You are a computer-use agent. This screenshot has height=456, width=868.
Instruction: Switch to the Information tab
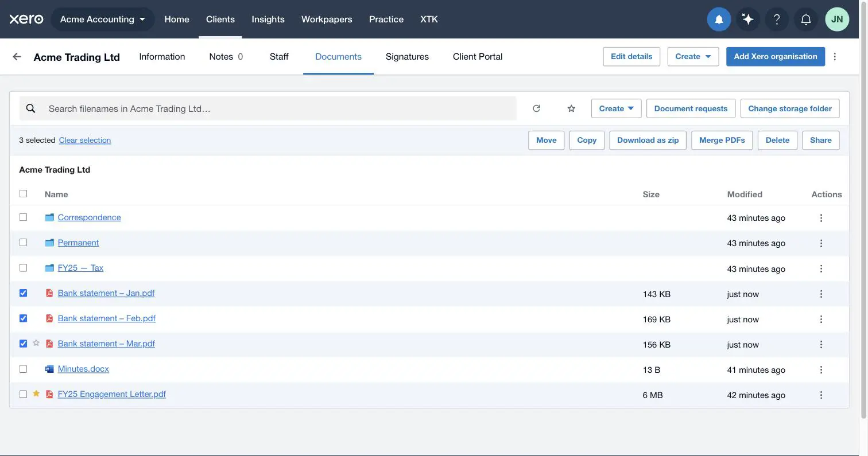point(162,56)
